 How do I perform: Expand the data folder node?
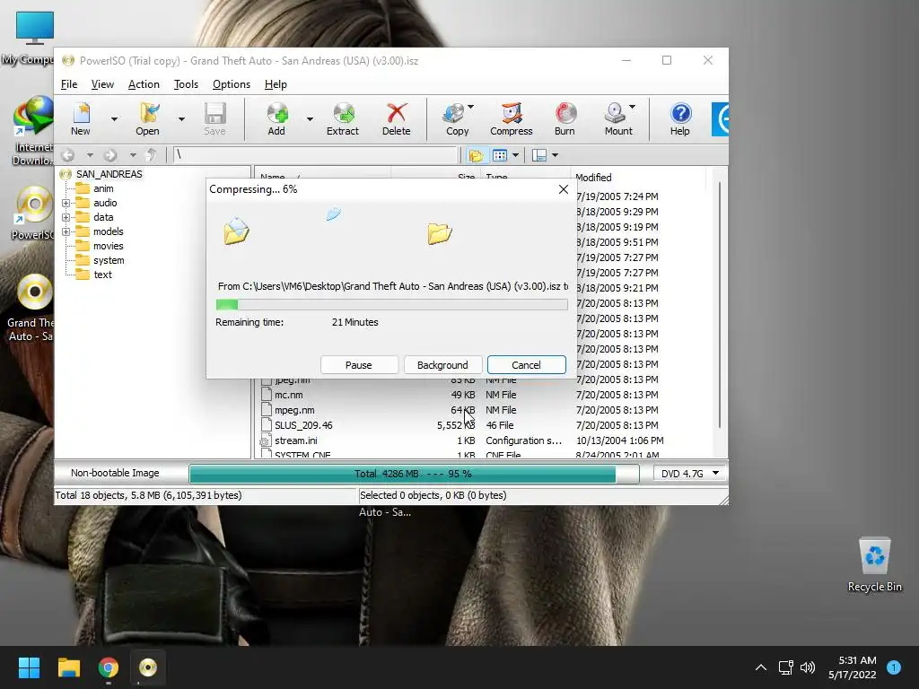pos(66,217)
